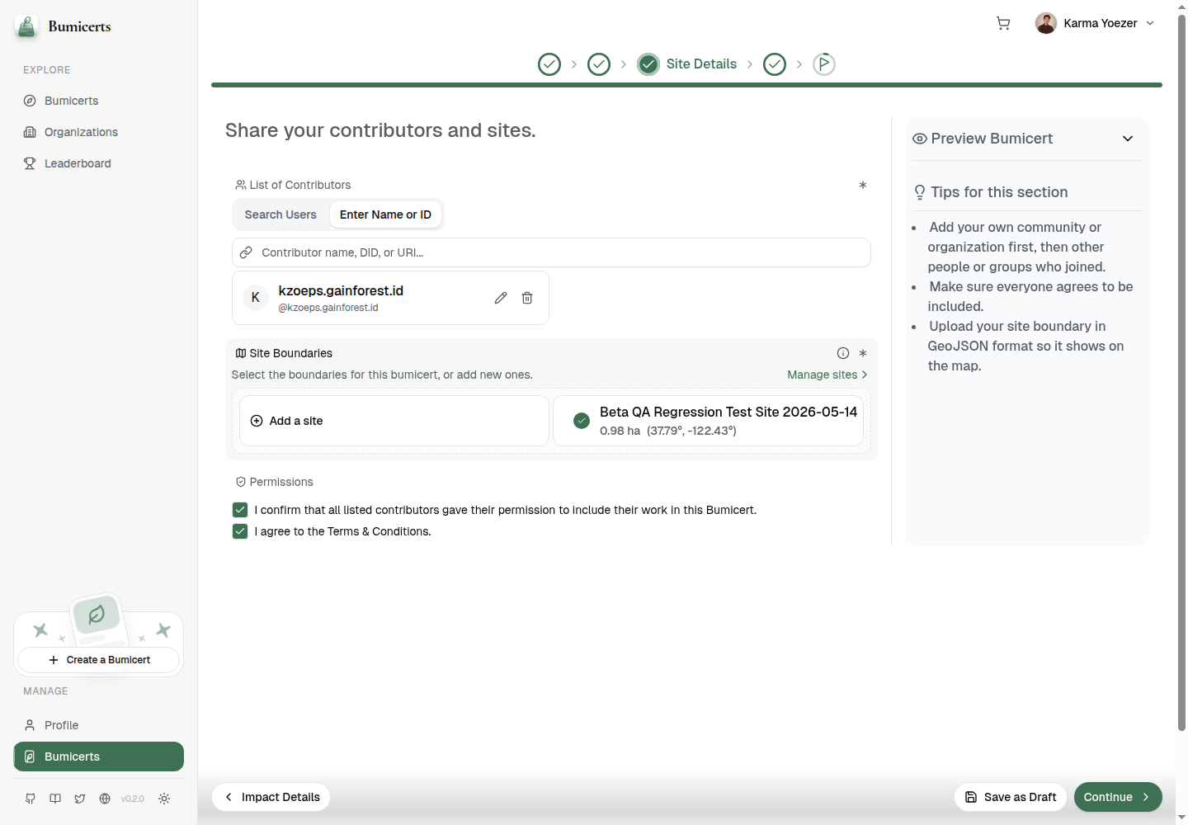Click the page vertical scrollbar
1188x825 pixels.
coord(1181,371)
